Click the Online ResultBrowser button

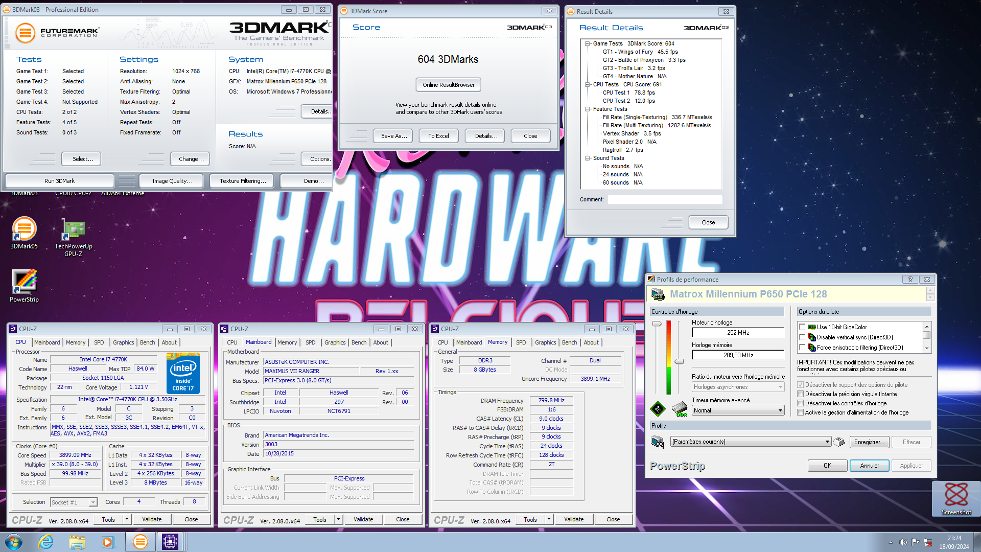[x=449, y=85]
